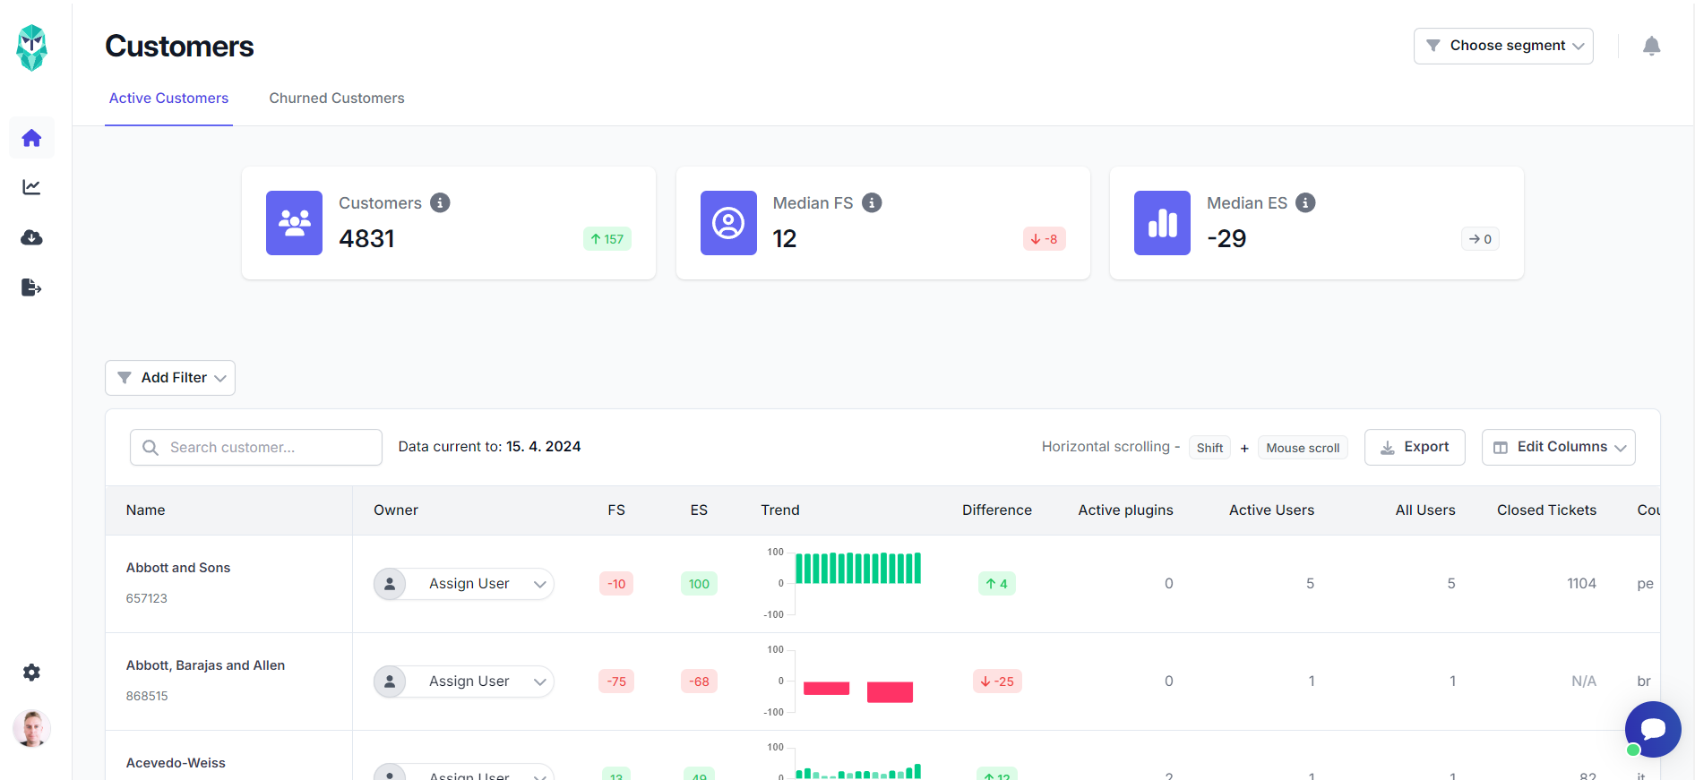The image size is (1695, 780).
Task: Open customer Abbott and Sons
Action: point(178,568)
